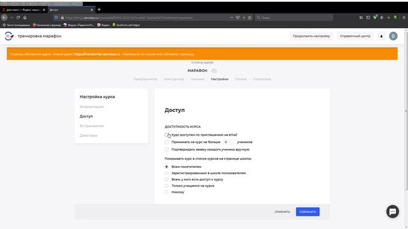Screen dimensions: 408x229
Task: Open the Статистика course tab
Action: [262, 79]
